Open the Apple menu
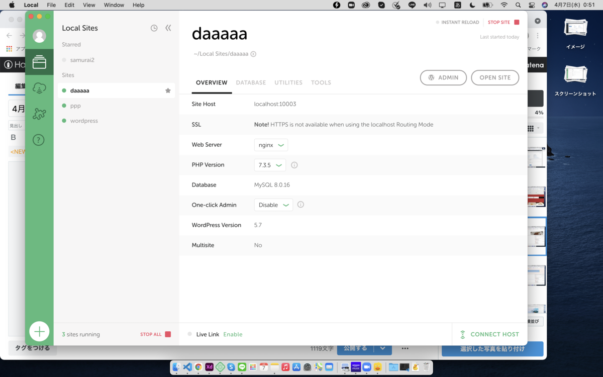Image resolution: width=603 pixels, height=377 pixels. tap(12, 5)
